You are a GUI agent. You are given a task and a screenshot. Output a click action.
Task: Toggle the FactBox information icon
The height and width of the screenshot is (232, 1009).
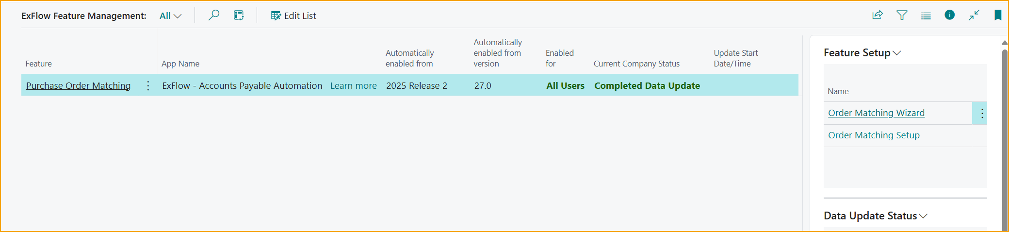click(x=949, y=16)
